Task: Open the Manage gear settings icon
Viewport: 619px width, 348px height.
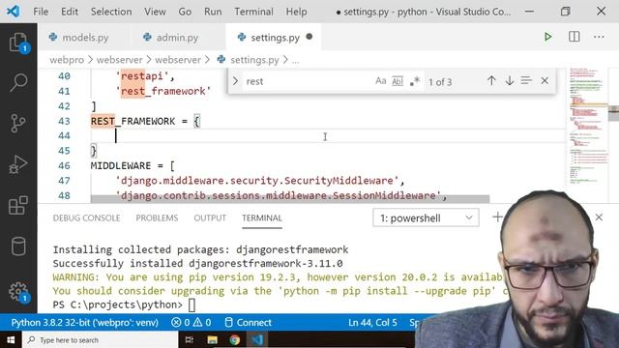Action: (x=18, y=292)
